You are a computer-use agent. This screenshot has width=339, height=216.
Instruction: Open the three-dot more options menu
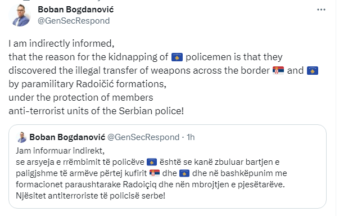[321, 10]
